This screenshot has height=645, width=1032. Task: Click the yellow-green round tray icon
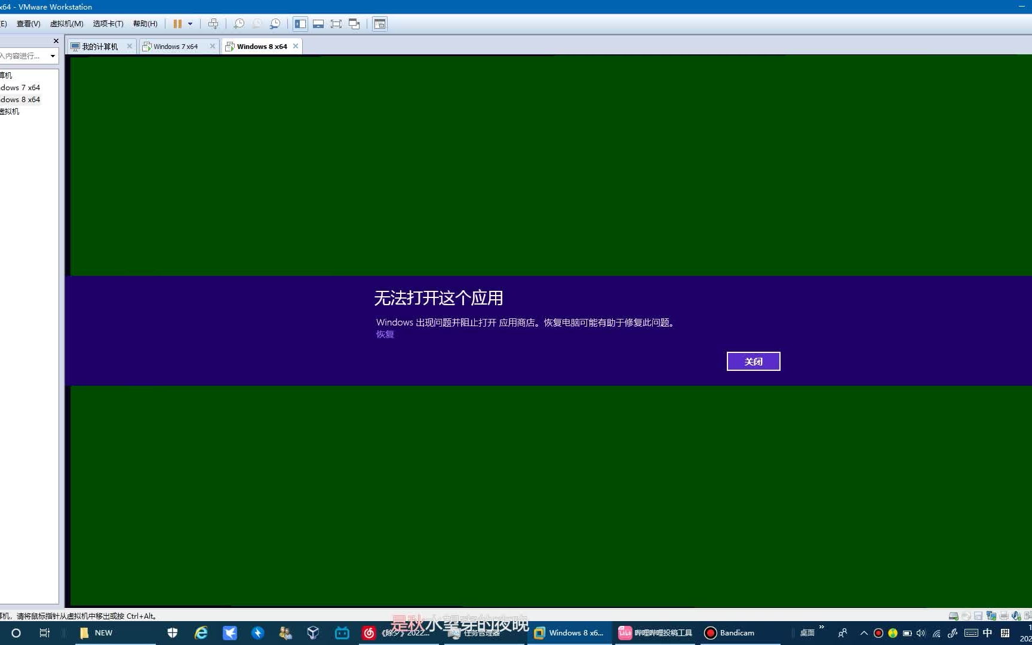(893, 633)
